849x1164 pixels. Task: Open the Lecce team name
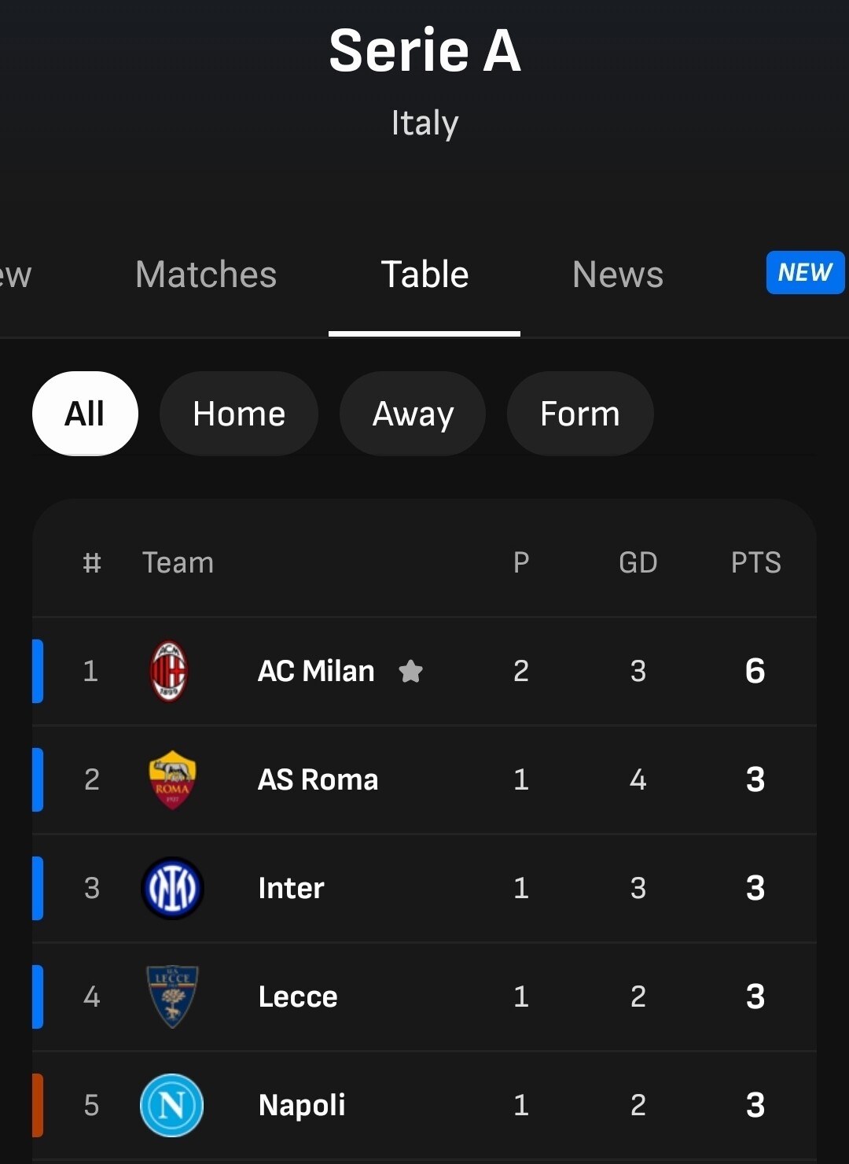point(298,996)
